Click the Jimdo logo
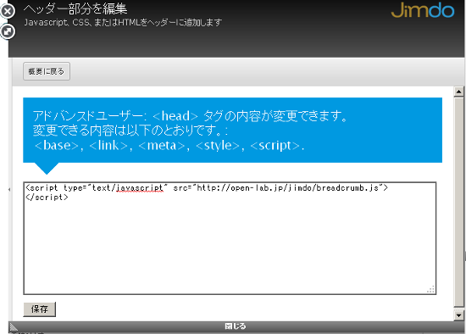Viewport: 466px width, 334px height. coord(422,10)
